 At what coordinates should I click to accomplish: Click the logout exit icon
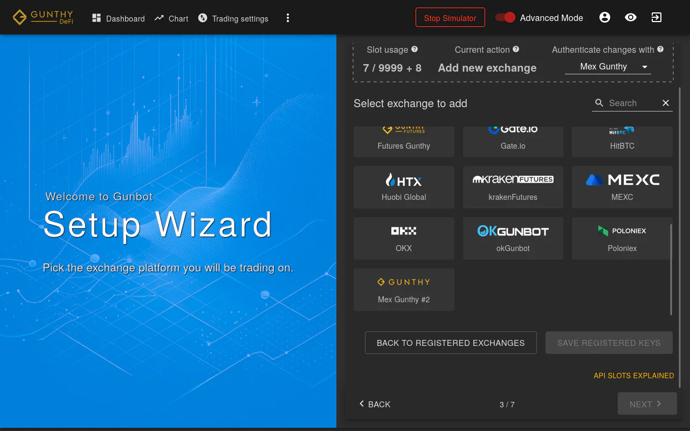pyautogui.click(x=657, y=17)
